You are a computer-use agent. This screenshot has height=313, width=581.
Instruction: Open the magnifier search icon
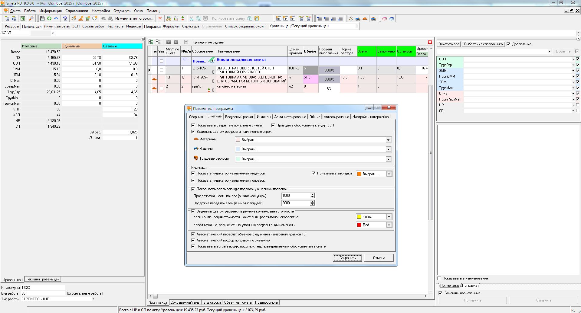[31, 18]
